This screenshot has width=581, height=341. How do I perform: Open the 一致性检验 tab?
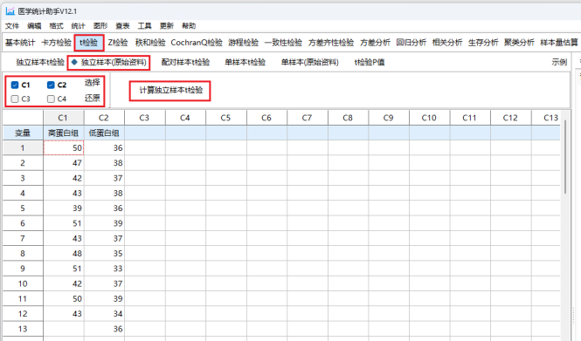coord(283,43)
